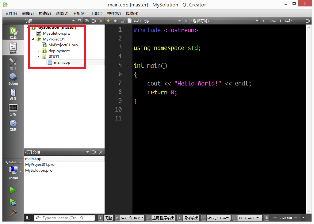Open the Analyze (分析) mode

[13, 109]
